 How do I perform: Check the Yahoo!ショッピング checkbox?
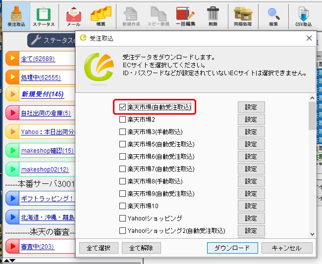[x=122, y=219]
